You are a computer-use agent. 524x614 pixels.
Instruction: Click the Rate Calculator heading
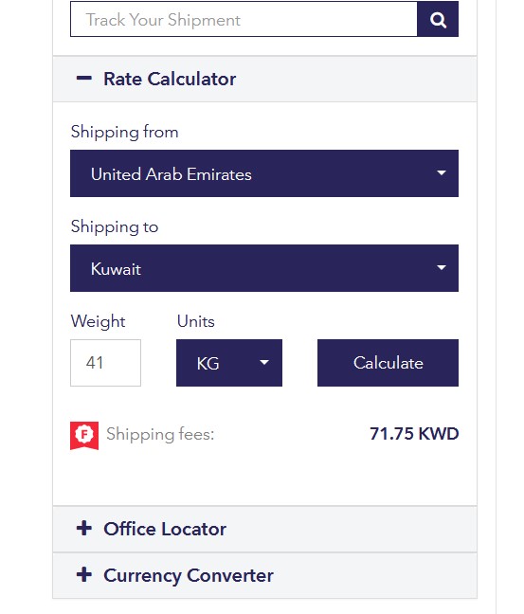[170, 79]
